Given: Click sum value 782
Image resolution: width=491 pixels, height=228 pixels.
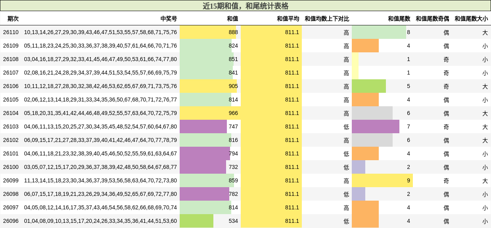Looking at the screenshot, I should click(233, 194).
